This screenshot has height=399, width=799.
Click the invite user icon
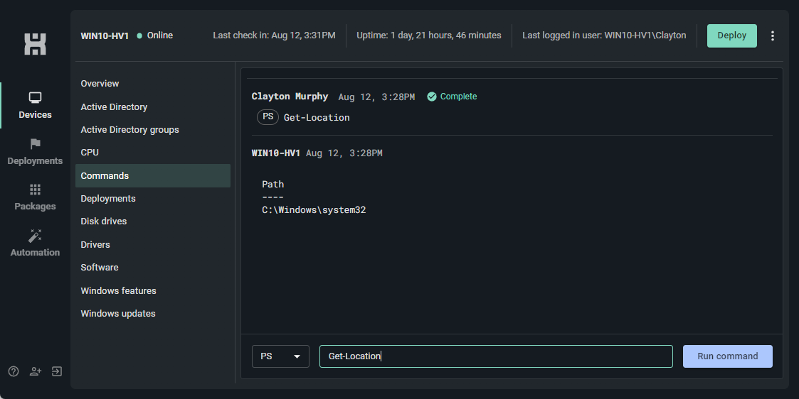coord(35,371)
